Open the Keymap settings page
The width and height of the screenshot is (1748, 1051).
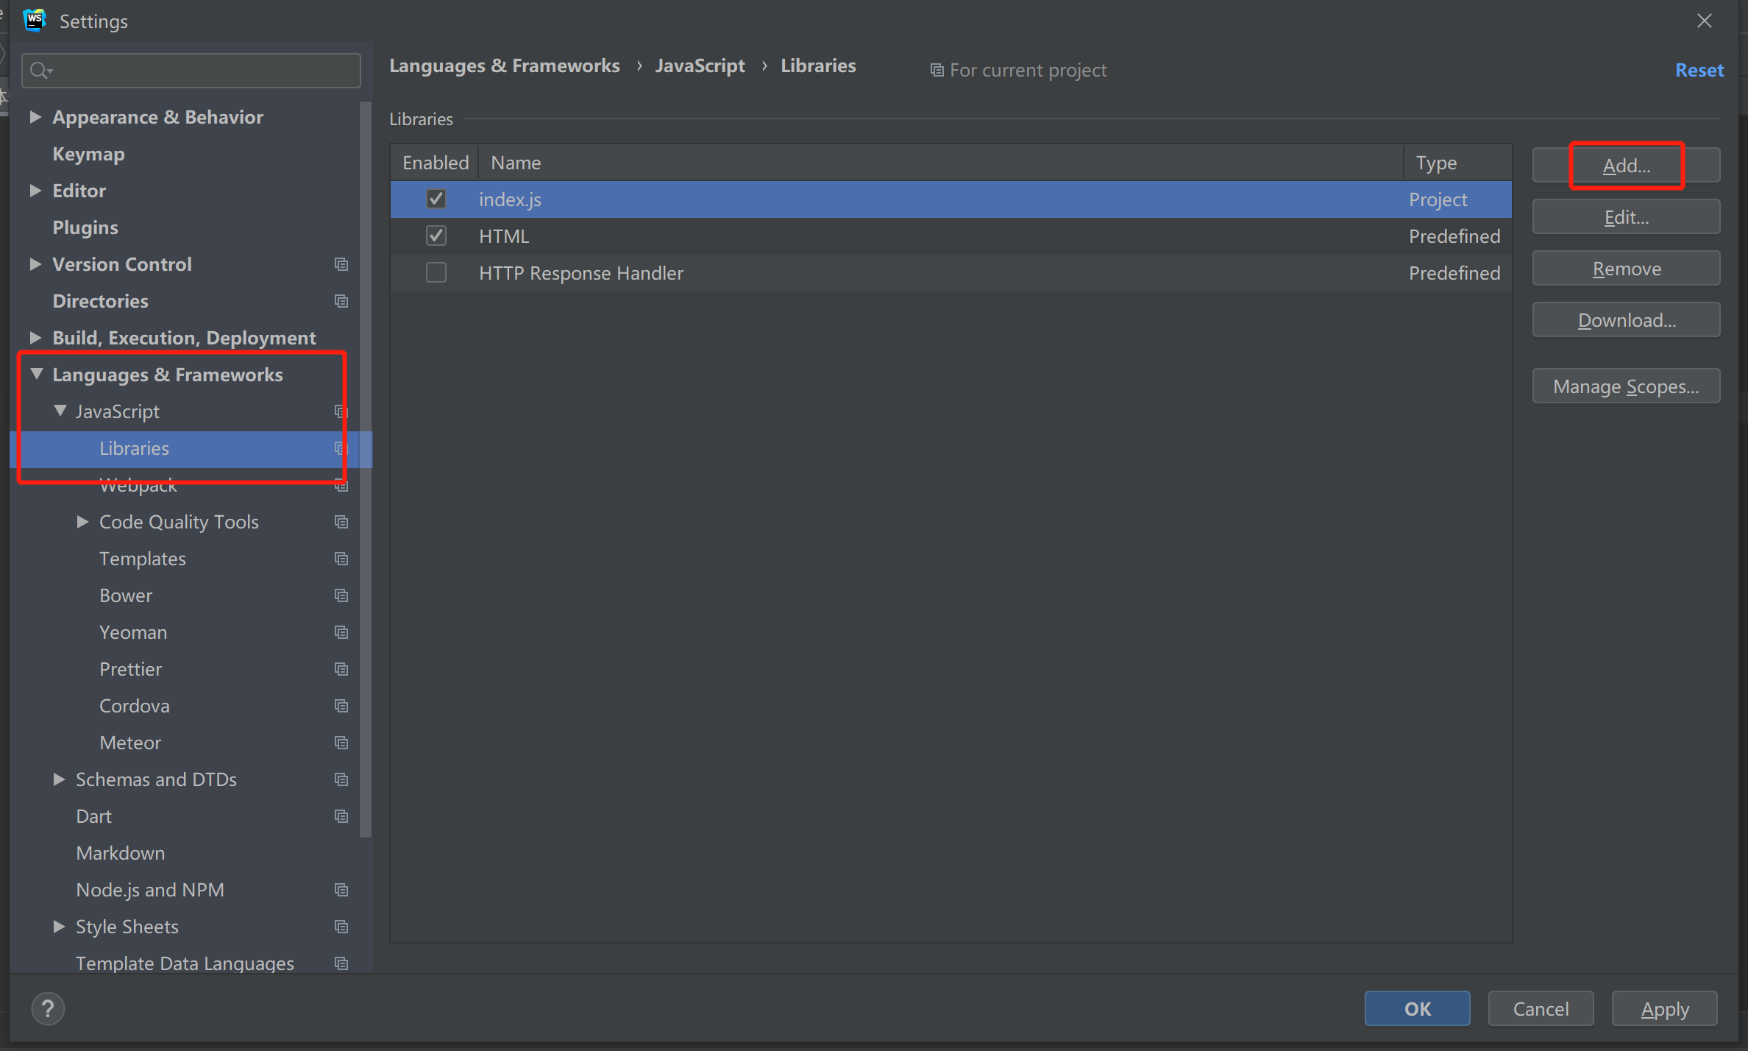coord(88,154)
